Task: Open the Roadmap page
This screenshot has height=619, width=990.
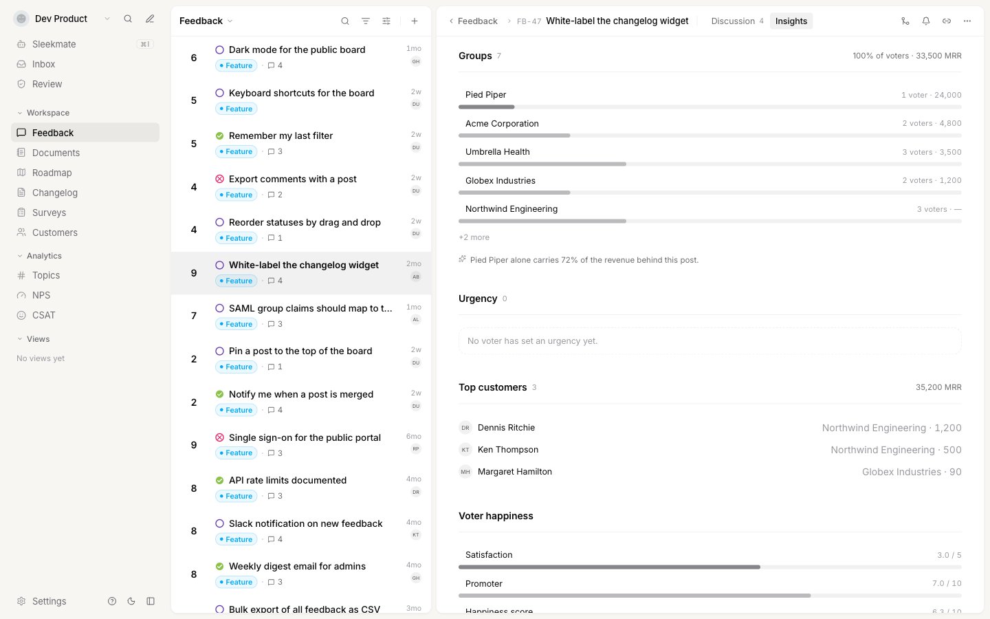Action: 85,173
